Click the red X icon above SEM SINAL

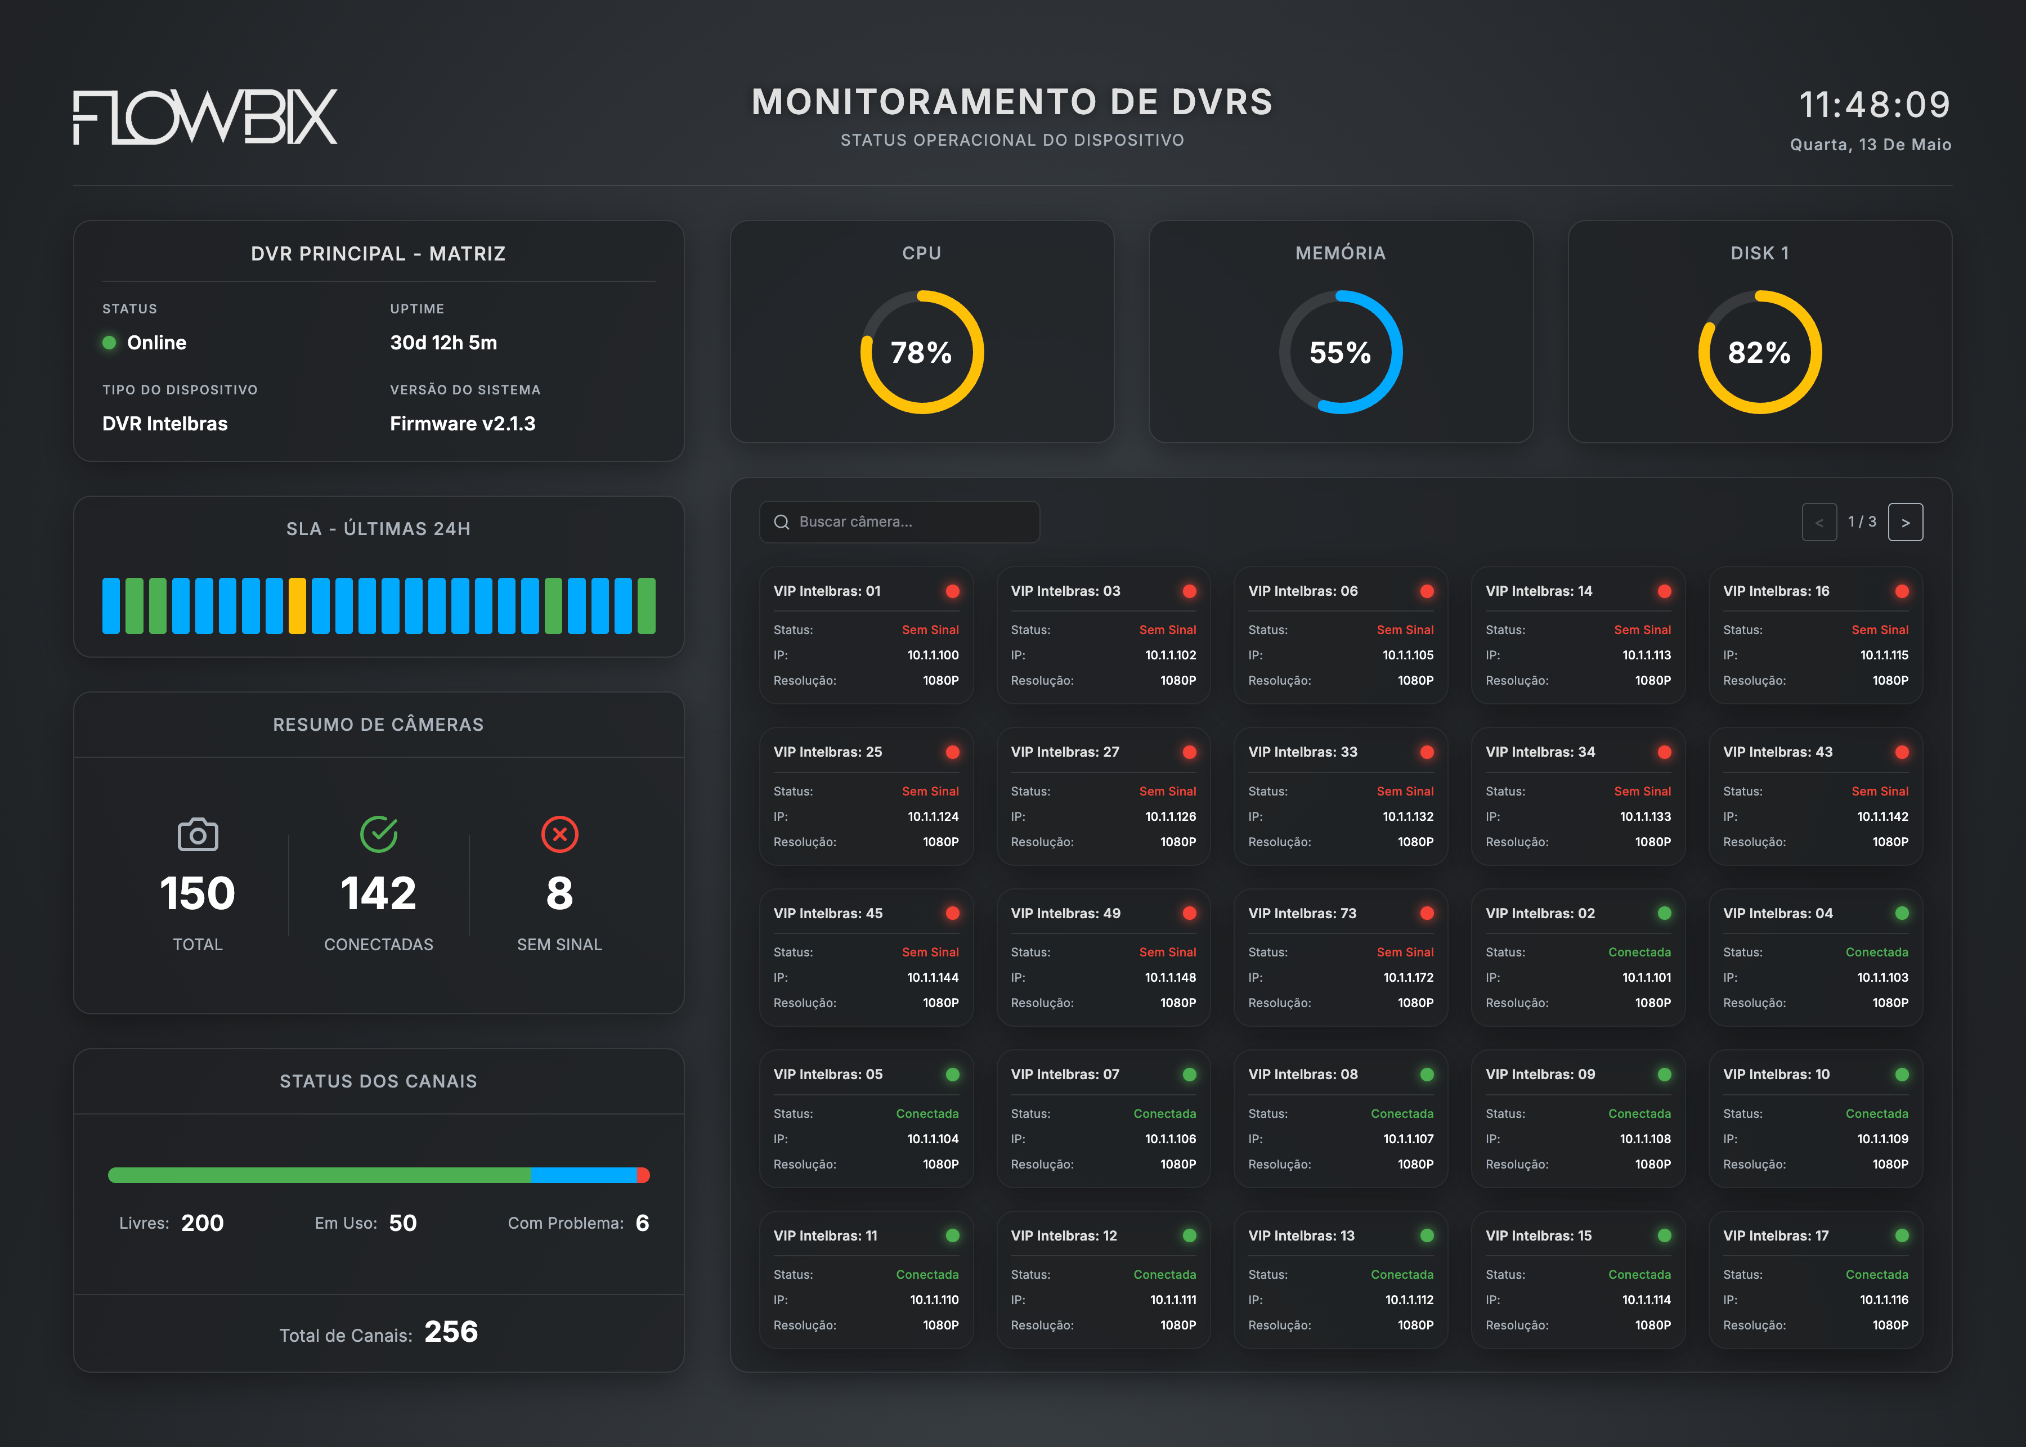560,834
